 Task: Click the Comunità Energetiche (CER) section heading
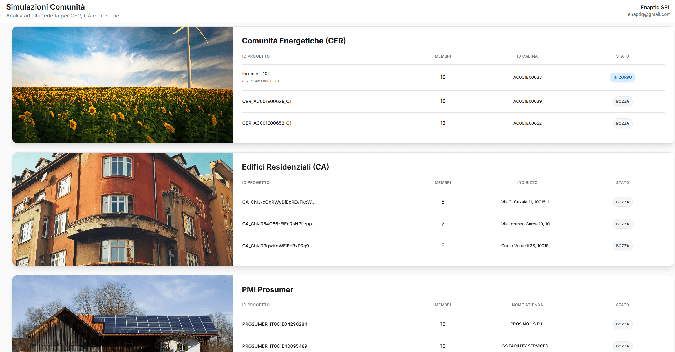(294, 41)
